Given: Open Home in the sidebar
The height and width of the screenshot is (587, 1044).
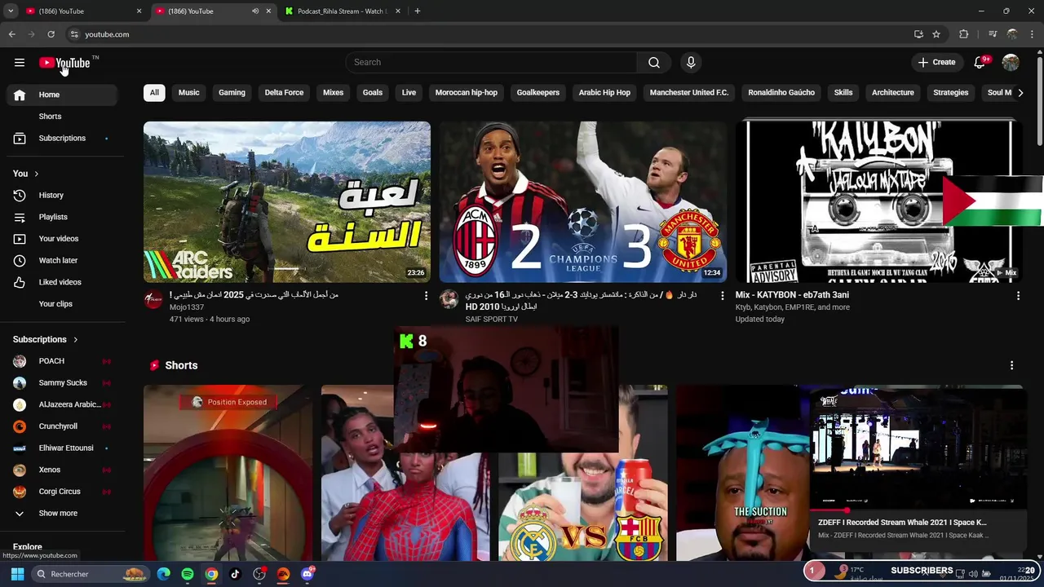Looking at the screenshot, I should [61, 95].
